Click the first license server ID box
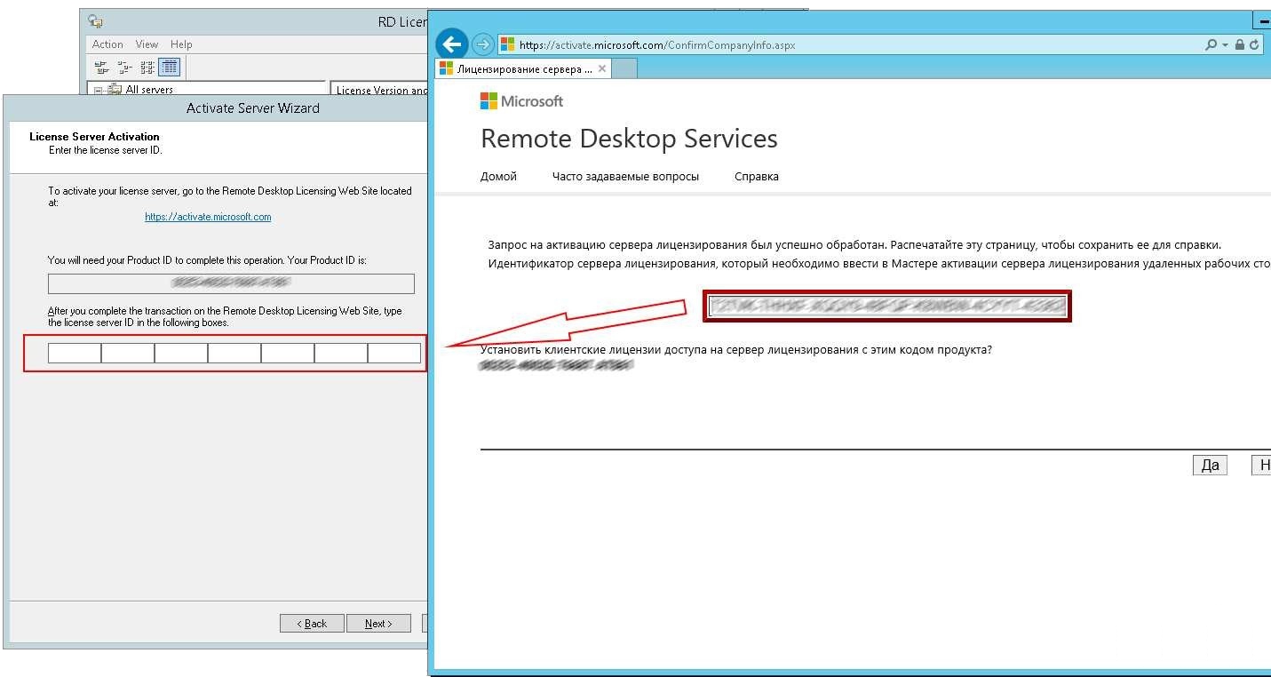The image size is (1271, 677). 75,354
